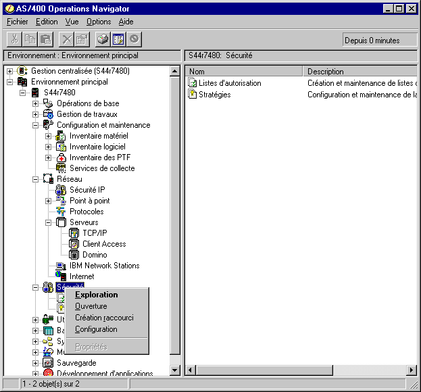Select the Protocoles icon
The height and width of the screenshot is (392, 421).
coord(61,212)
